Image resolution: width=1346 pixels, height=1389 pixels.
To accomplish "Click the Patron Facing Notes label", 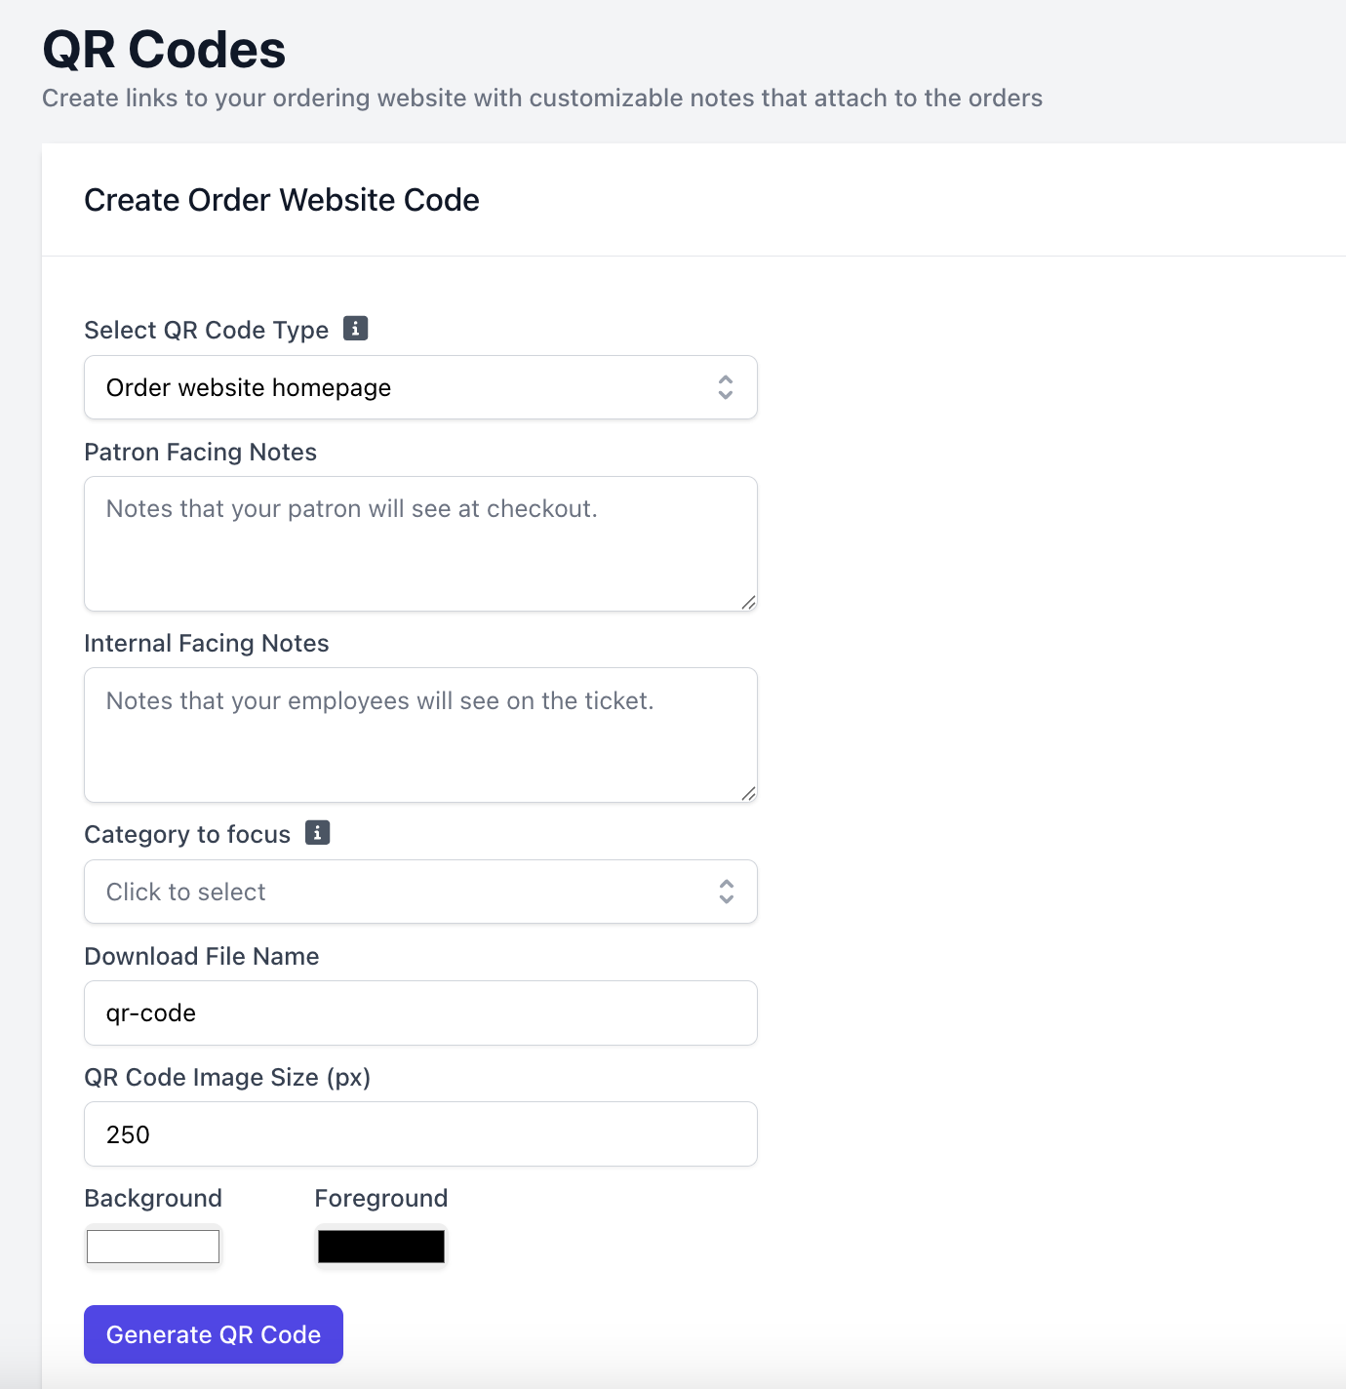I will point(200,452).
